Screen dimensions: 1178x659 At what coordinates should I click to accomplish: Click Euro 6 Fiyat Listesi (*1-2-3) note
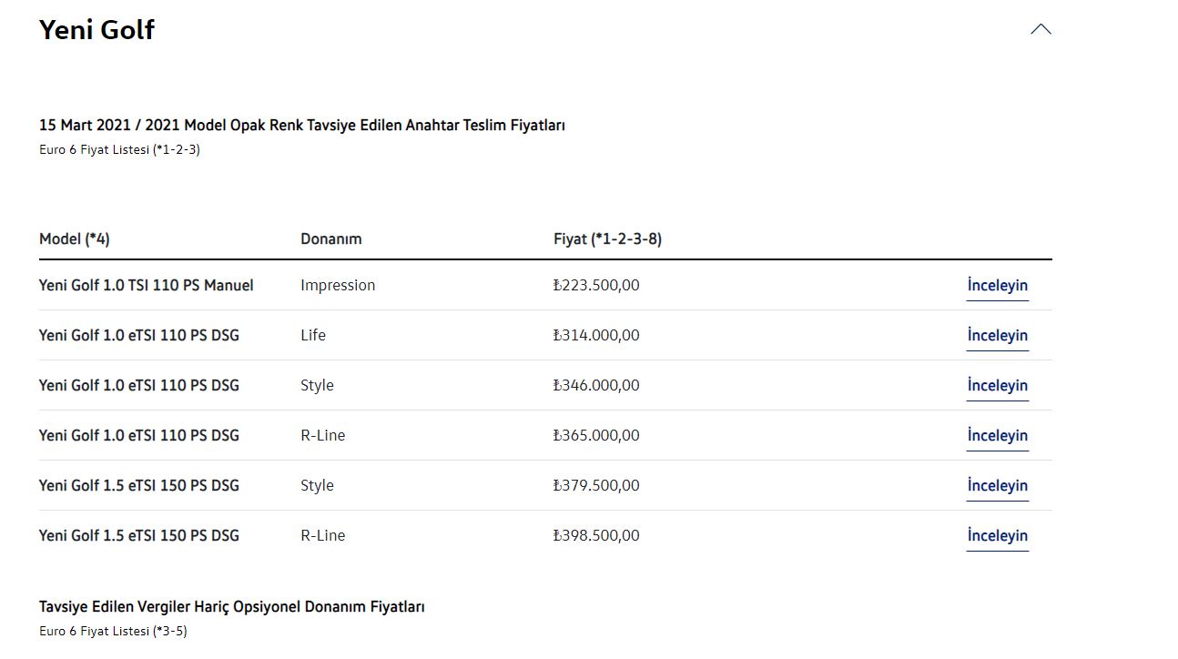119,149
